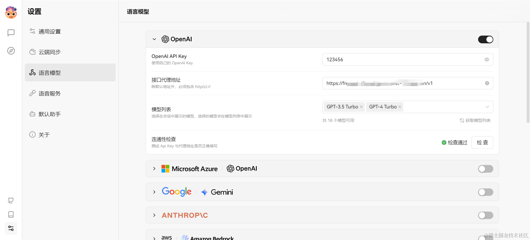Open 语音服务 settings page

point(70,93)
